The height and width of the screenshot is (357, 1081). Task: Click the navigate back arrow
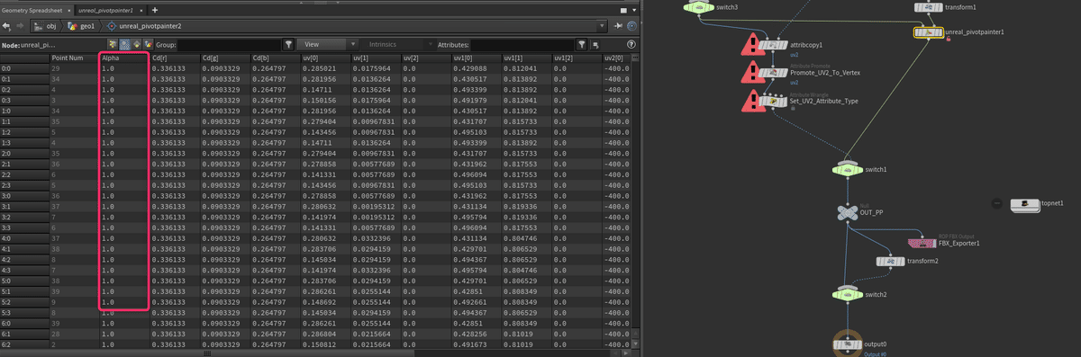tap(7, 26)
